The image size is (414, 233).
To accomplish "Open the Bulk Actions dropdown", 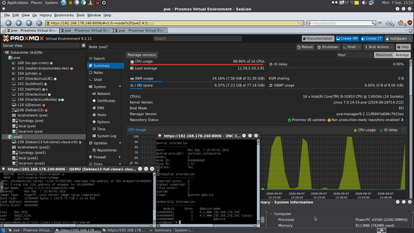I will 378,47.
